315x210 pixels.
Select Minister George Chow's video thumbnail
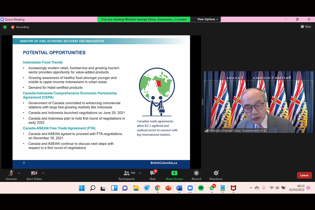point(258,102)
